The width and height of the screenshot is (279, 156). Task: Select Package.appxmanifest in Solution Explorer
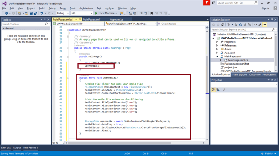click(x=237, y=64)
